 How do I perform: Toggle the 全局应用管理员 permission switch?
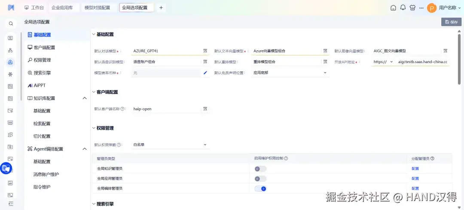(x=260, y=179)
